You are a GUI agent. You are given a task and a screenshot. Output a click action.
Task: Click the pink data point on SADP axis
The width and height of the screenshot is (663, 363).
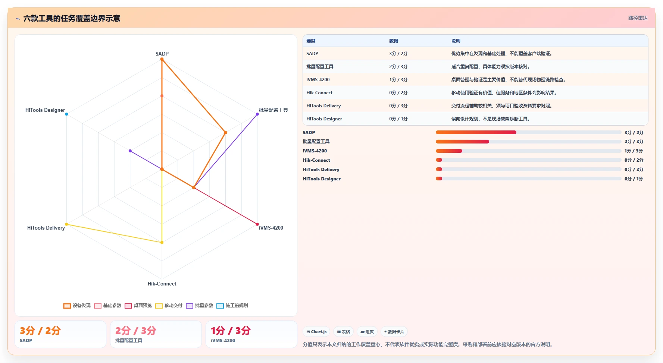162,96
